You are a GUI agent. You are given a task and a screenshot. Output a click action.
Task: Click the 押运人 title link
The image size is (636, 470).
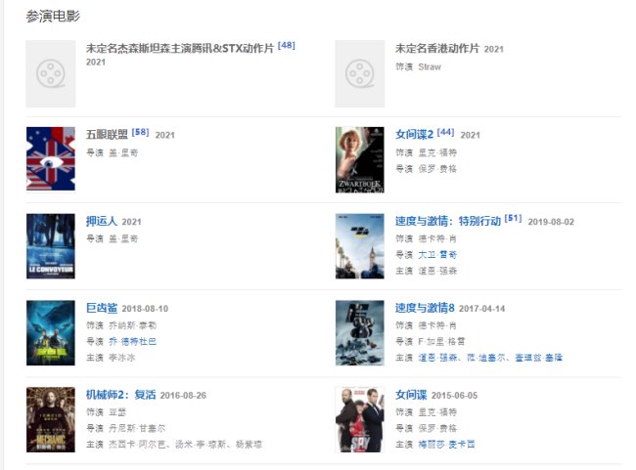point(102,222)
